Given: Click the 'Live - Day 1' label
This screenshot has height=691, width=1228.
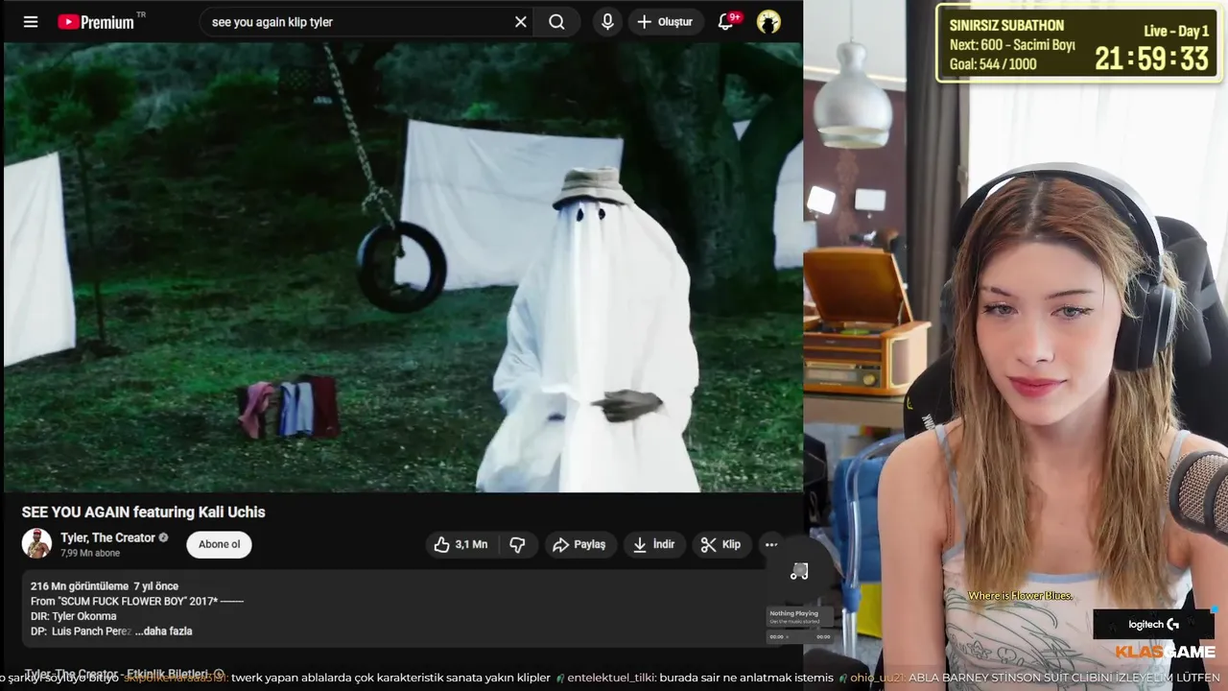Looking at the screenshot, I should tap(1177, 31).
